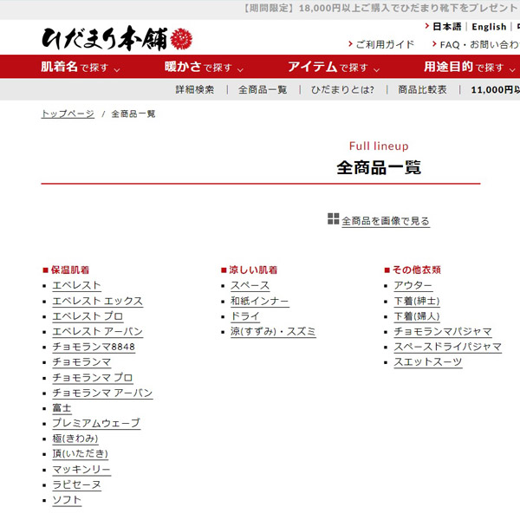Open ソフト link
This screenshot has height=520, width=520.
tap(67, 500)
